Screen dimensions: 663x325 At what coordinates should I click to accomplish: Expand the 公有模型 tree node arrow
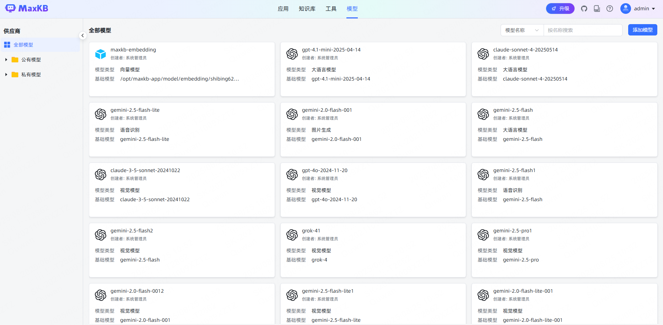[6, 60]
